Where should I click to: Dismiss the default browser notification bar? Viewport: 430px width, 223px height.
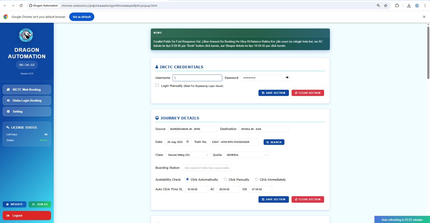(424, 17)
